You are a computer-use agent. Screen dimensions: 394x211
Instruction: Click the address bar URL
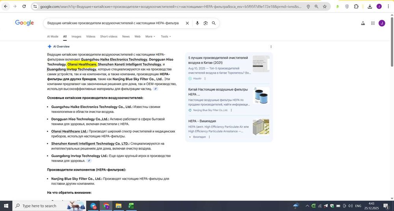pos(171,7)
